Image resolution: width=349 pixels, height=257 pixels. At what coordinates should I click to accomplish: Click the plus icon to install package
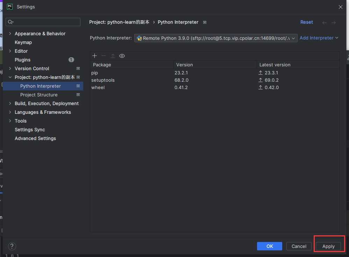click(94, 56)
